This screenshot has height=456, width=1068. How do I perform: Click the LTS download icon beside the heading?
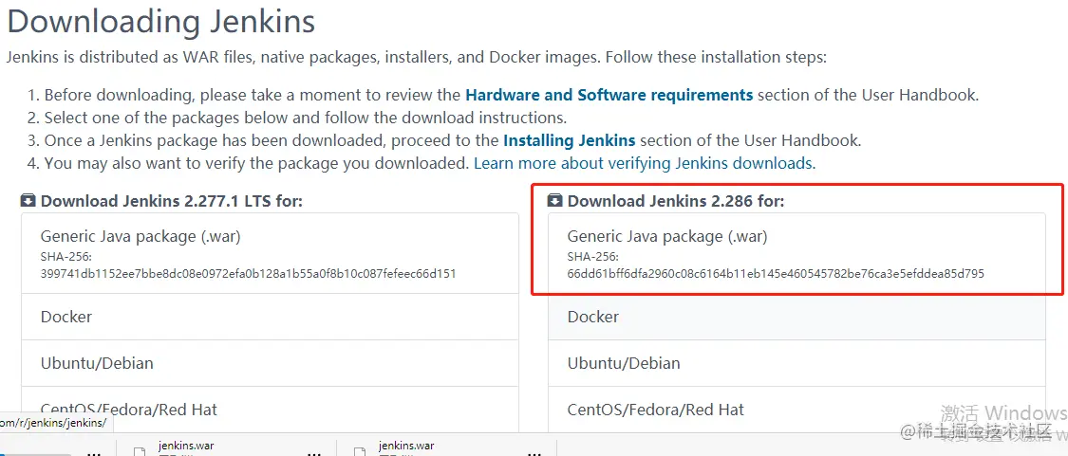28,201
